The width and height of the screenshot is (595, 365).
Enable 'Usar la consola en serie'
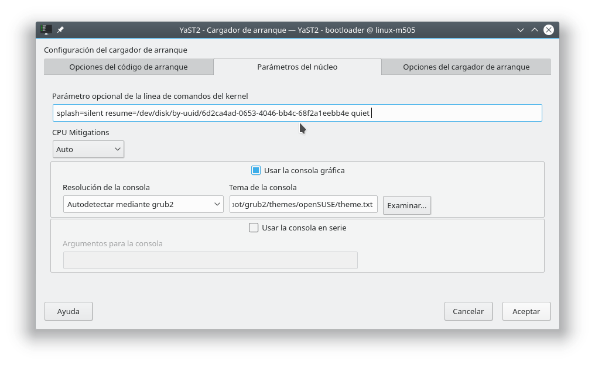click(253, 228)
